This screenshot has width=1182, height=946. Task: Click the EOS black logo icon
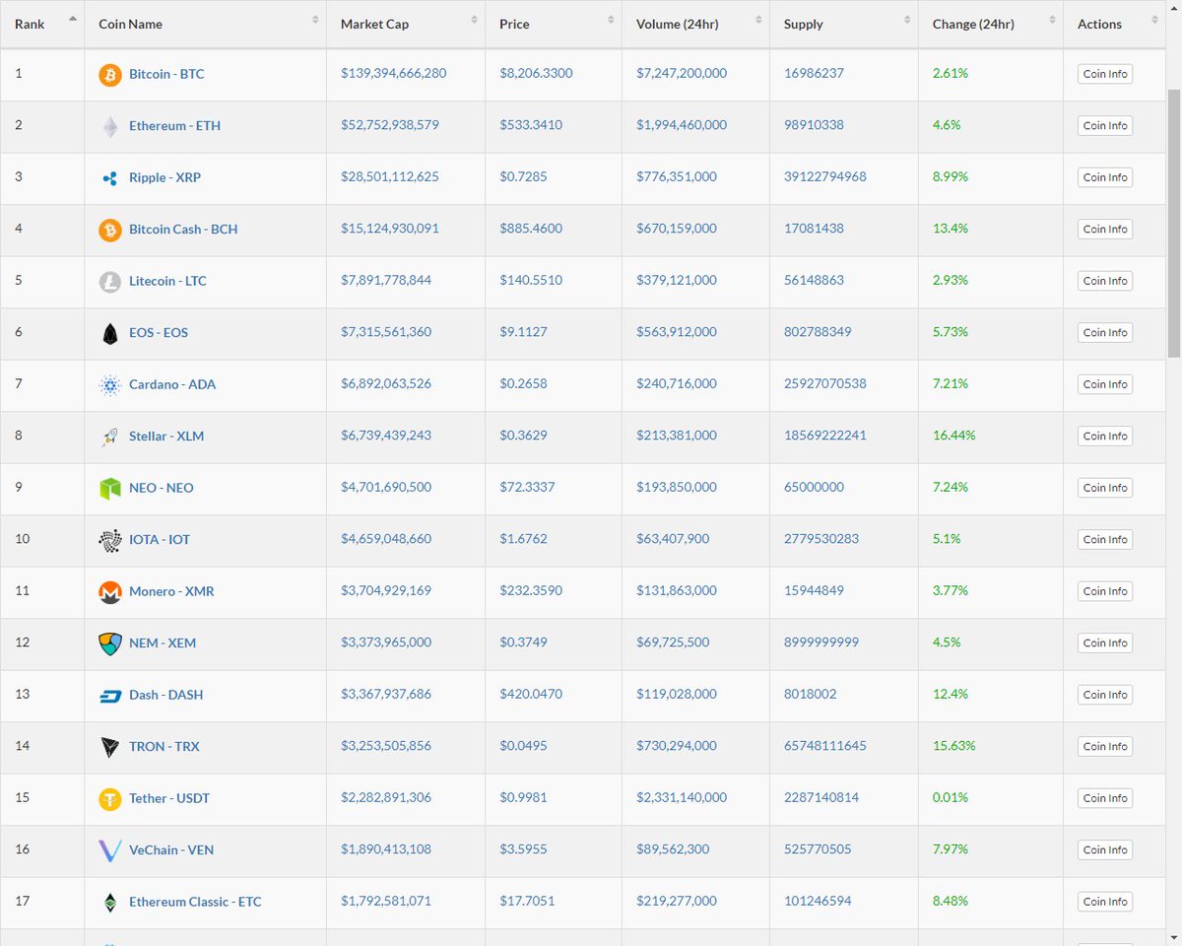point(110,333)
